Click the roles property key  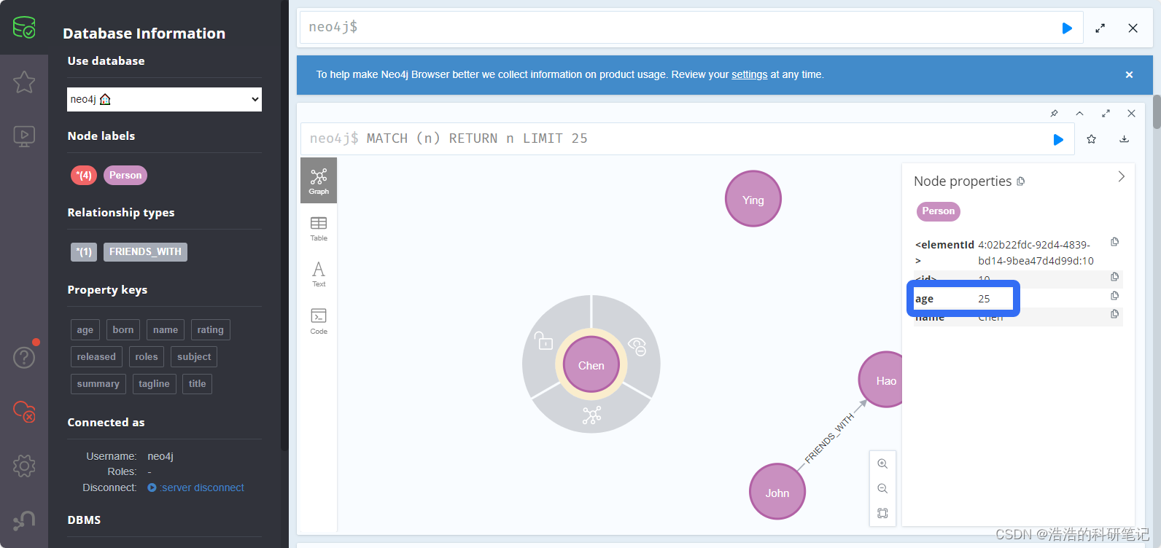(147, 357)
